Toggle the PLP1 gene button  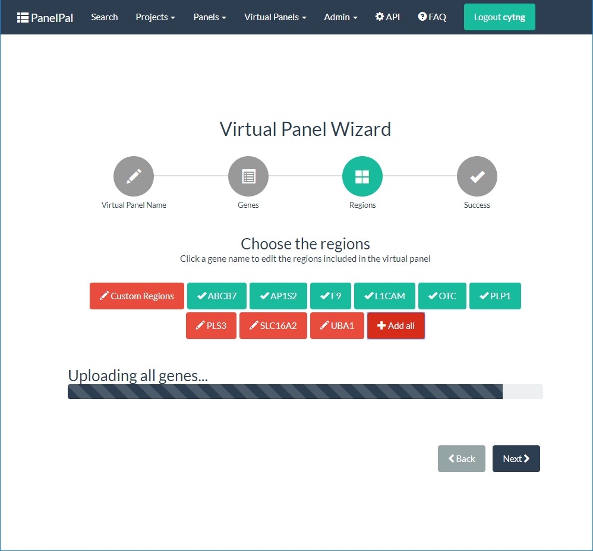(x=495, y=296)
